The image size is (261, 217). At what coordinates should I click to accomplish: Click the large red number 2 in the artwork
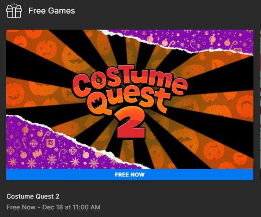(x=130, y=123)
